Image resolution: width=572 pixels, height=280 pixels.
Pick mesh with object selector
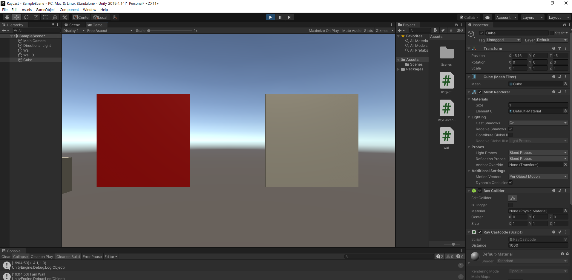[x=565, y=84]
